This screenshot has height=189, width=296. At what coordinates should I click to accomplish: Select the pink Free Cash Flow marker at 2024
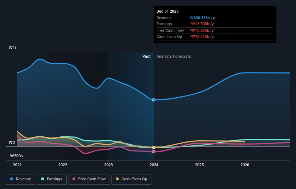click(154, 152)
